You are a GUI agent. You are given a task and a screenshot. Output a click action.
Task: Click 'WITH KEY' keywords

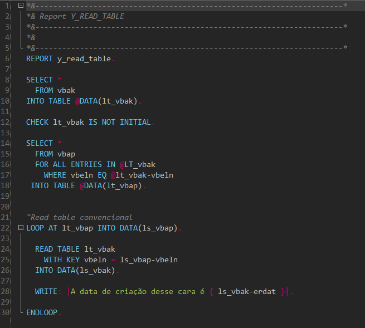point(62,260)
